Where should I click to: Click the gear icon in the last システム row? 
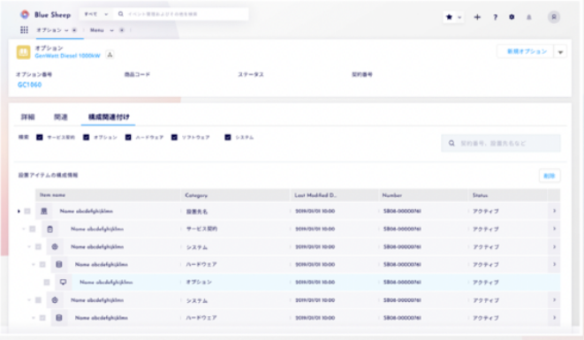click(x=55, y=300)
